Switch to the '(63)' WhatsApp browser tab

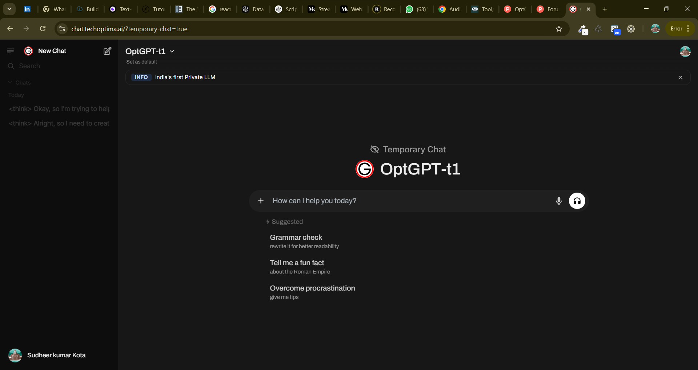pyautogui.click(x=417, y=9)
